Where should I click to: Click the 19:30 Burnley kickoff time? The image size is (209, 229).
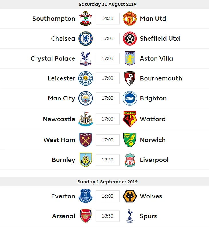pos(108,160)
